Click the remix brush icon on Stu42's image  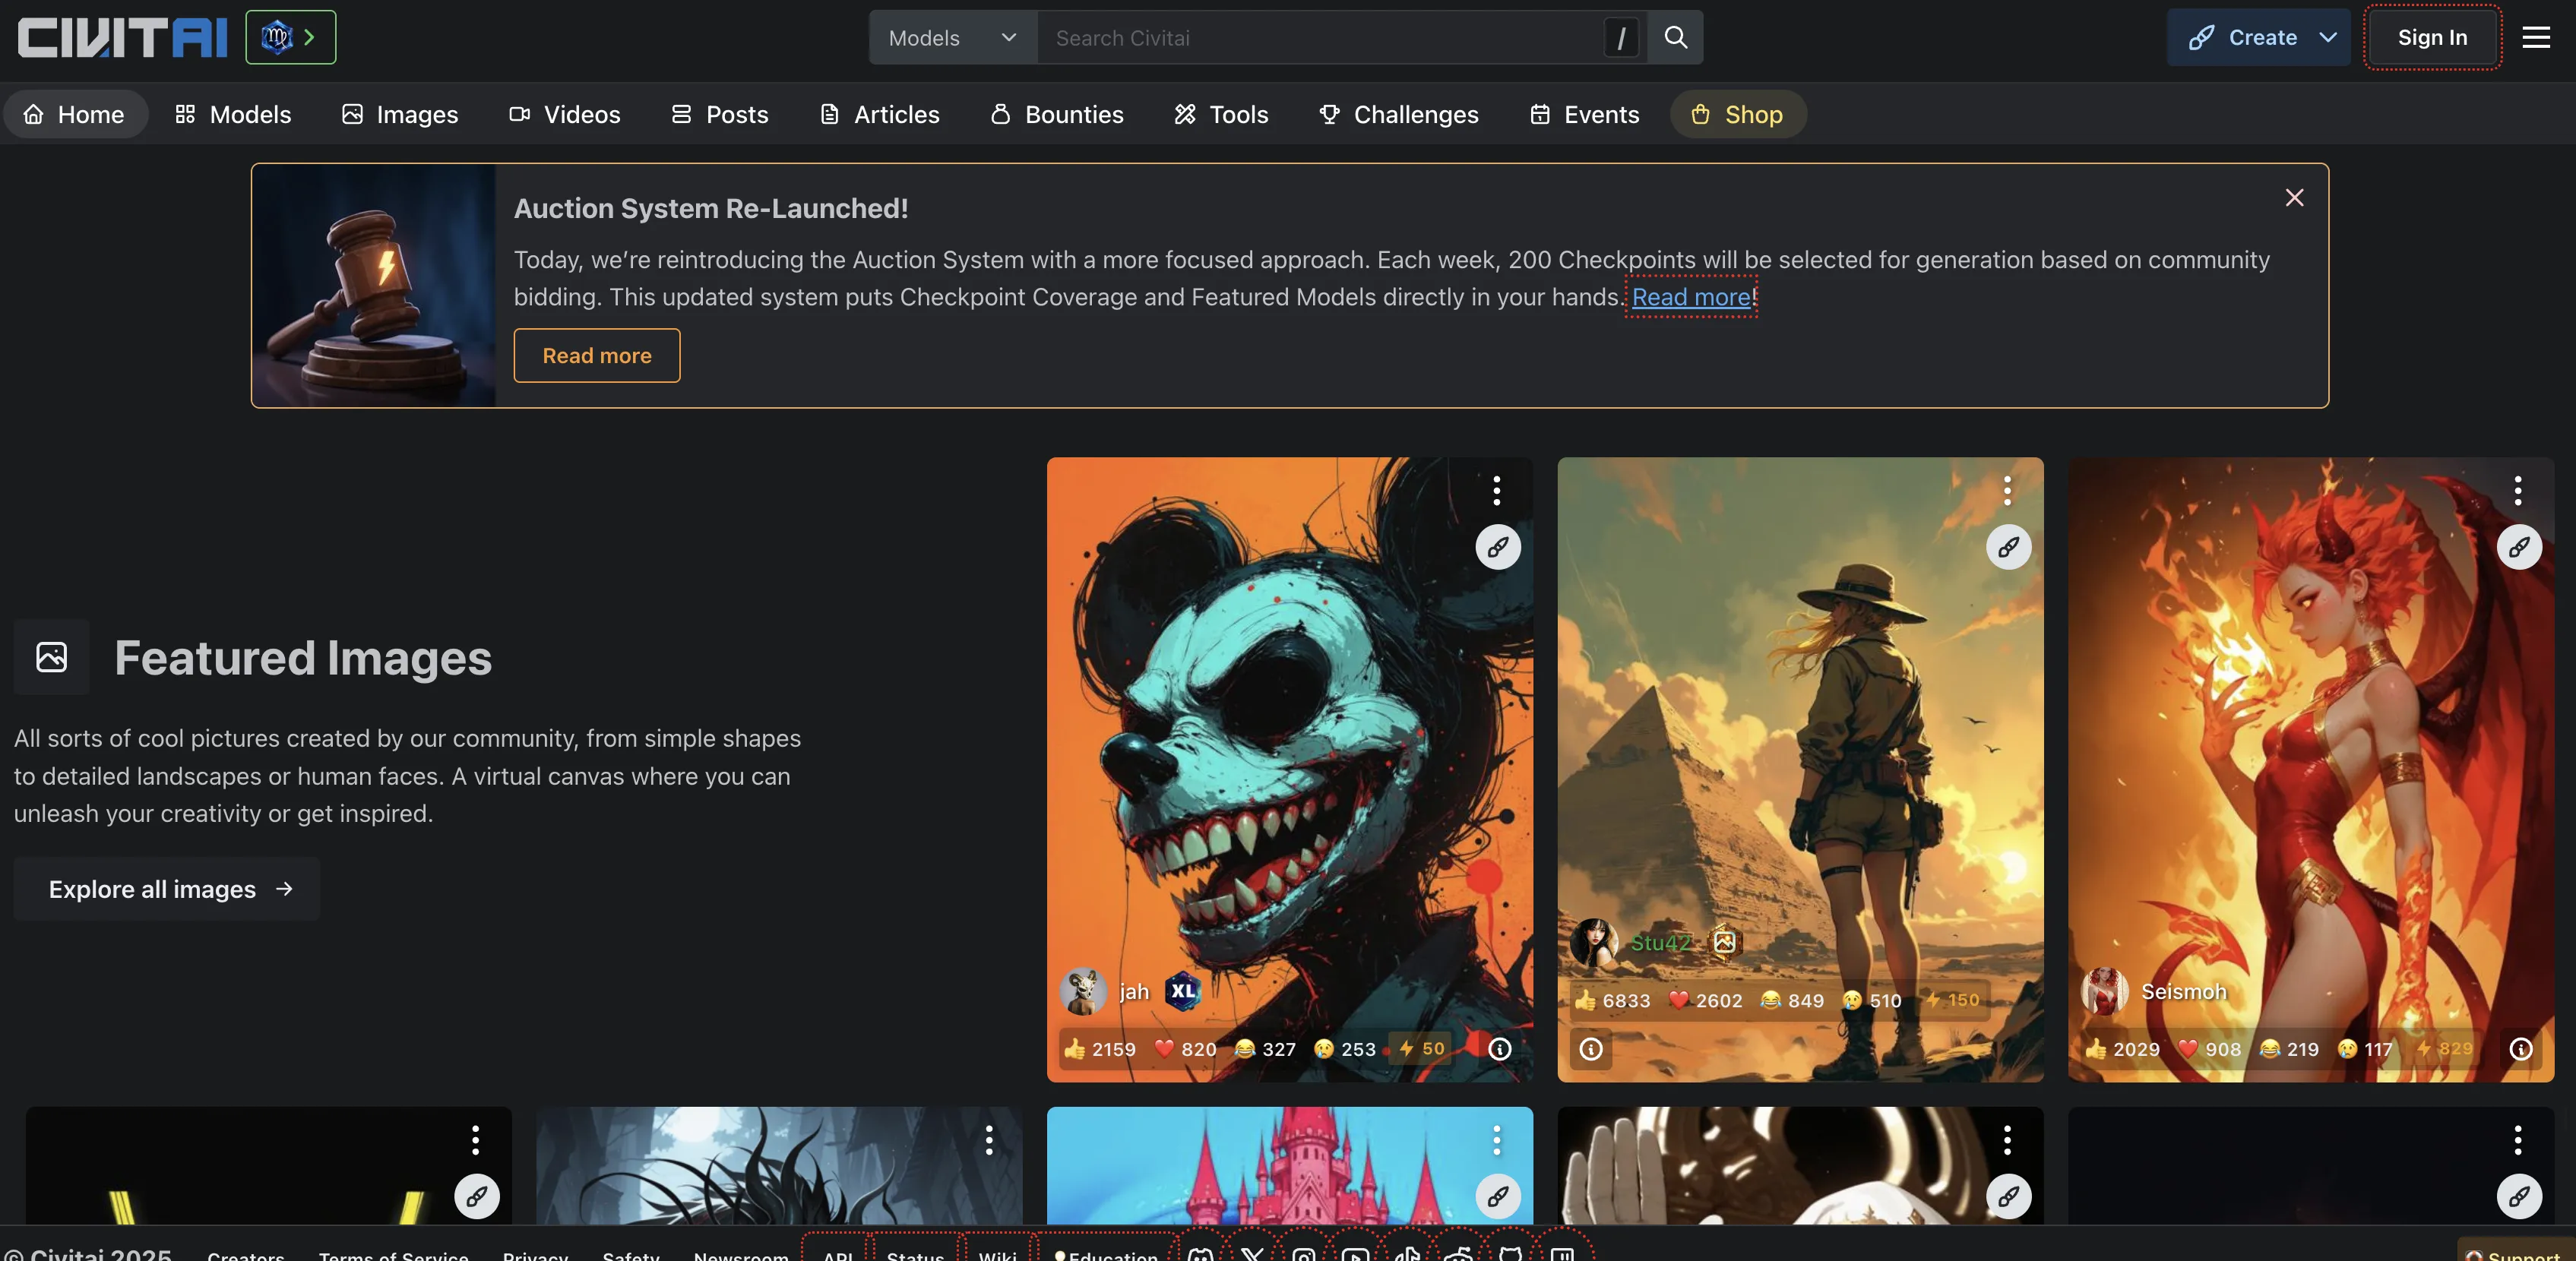pyautogui.click(x=2008, y=547)
